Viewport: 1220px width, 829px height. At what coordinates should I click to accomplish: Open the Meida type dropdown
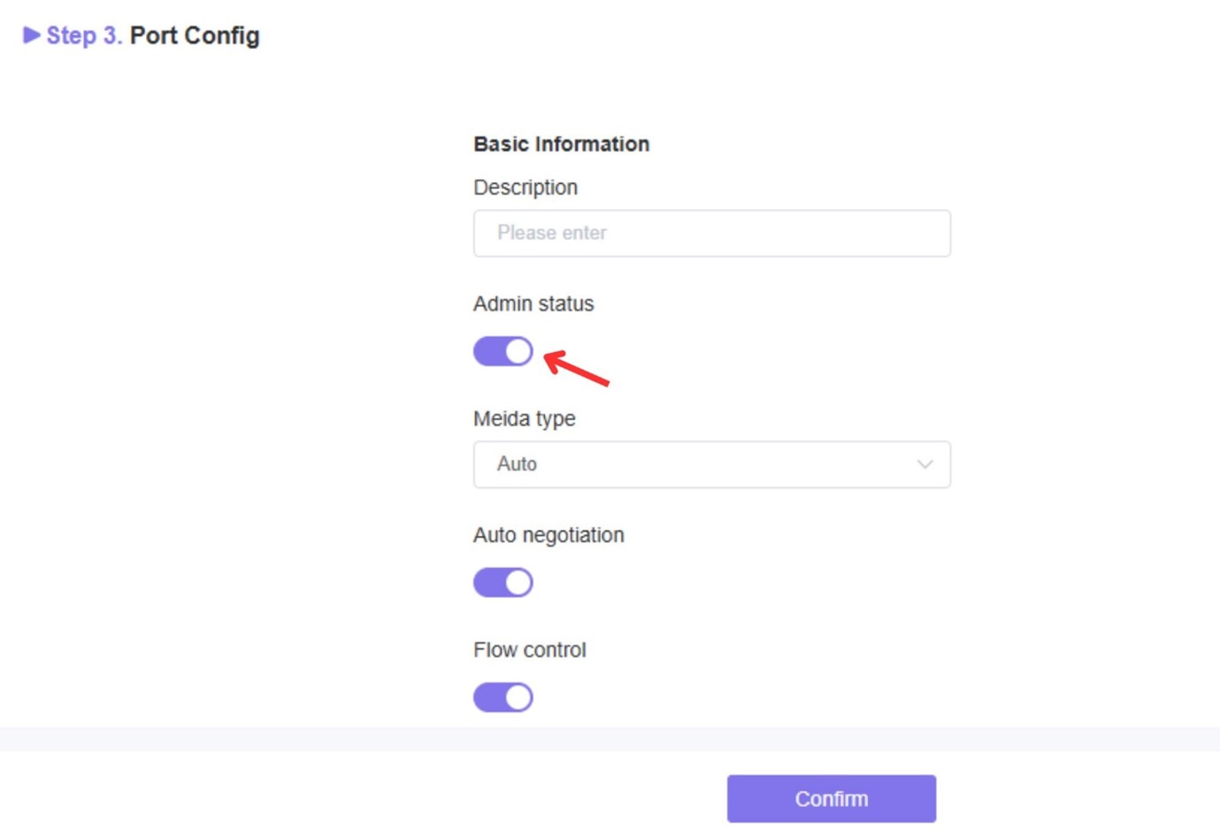[712, 464]
